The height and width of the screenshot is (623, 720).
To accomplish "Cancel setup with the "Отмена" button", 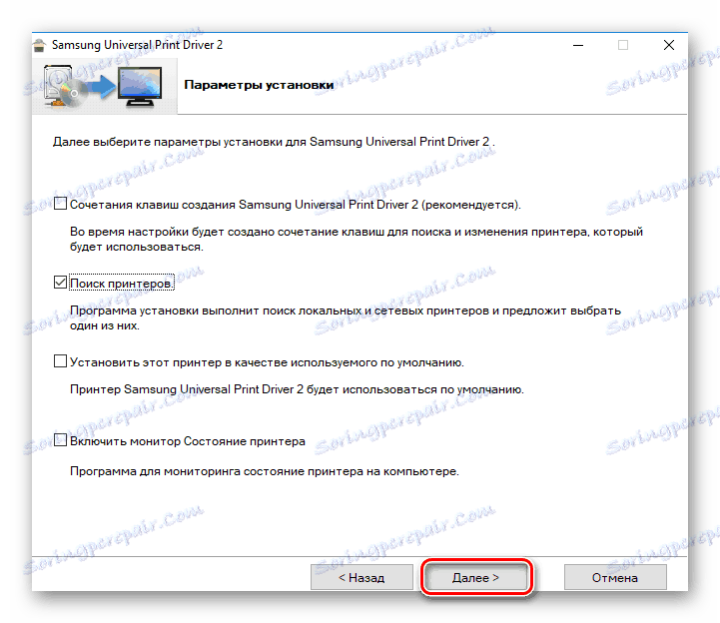I will pos(615,577).
